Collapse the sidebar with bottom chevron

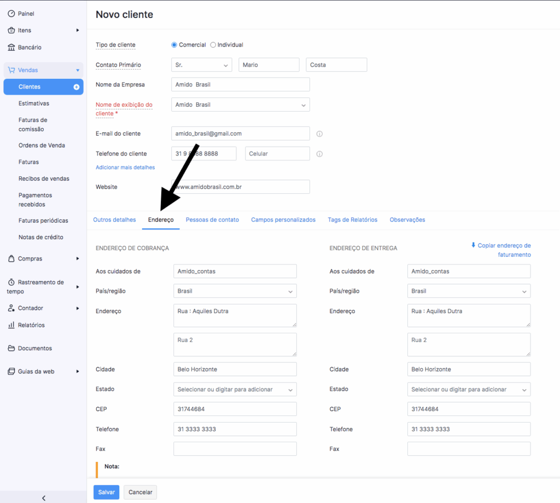(44, 498)
